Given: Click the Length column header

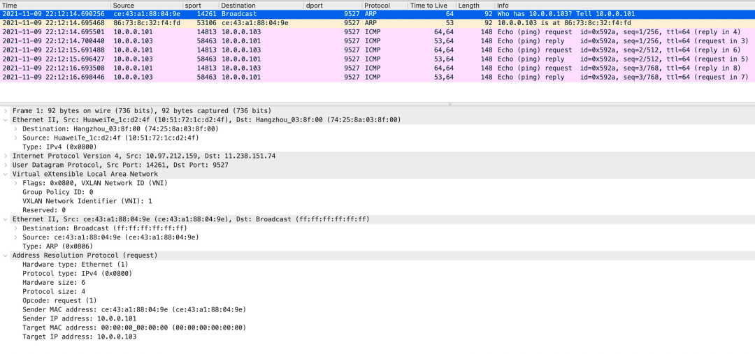Looking at the screenshot, I should [475, 6].
